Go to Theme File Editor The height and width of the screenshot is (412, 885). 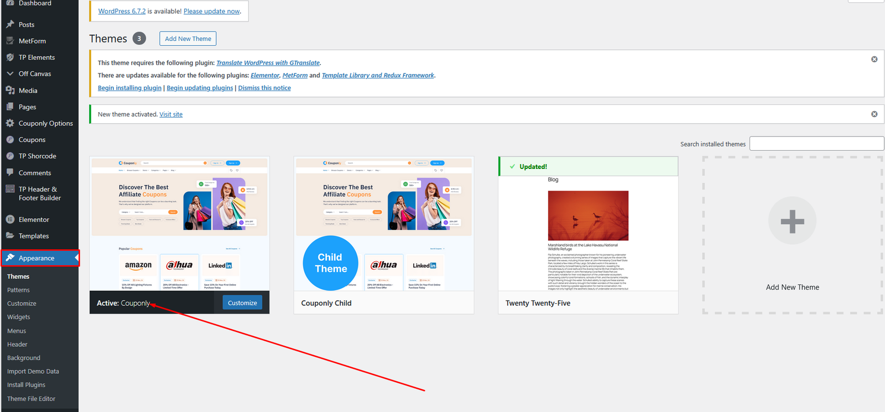[x=31, y=399]
